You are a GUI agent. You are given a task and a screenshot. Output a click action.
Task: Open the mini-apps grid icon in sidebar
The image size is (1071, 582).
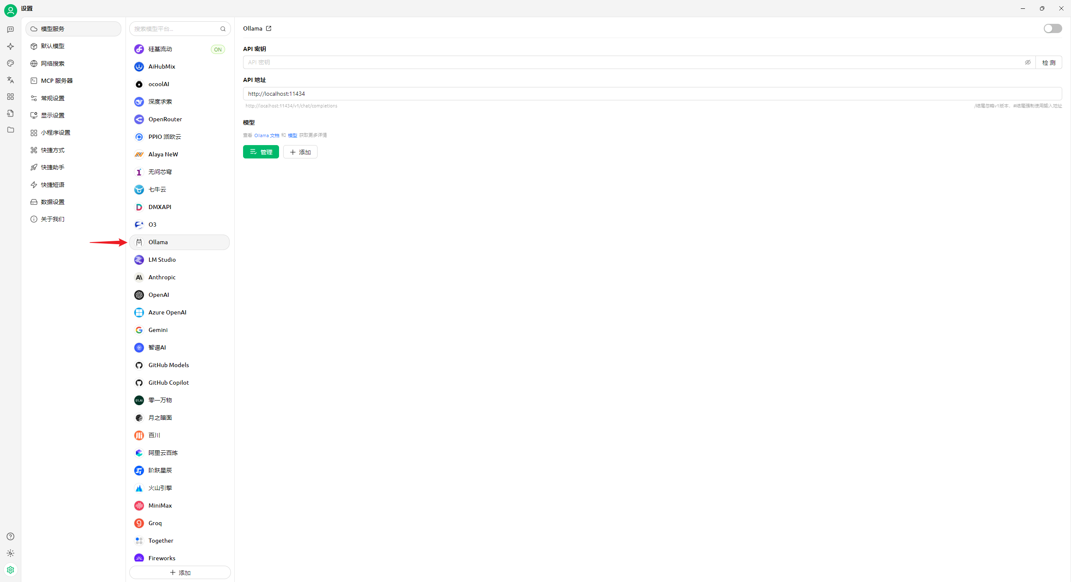point(10,97)
